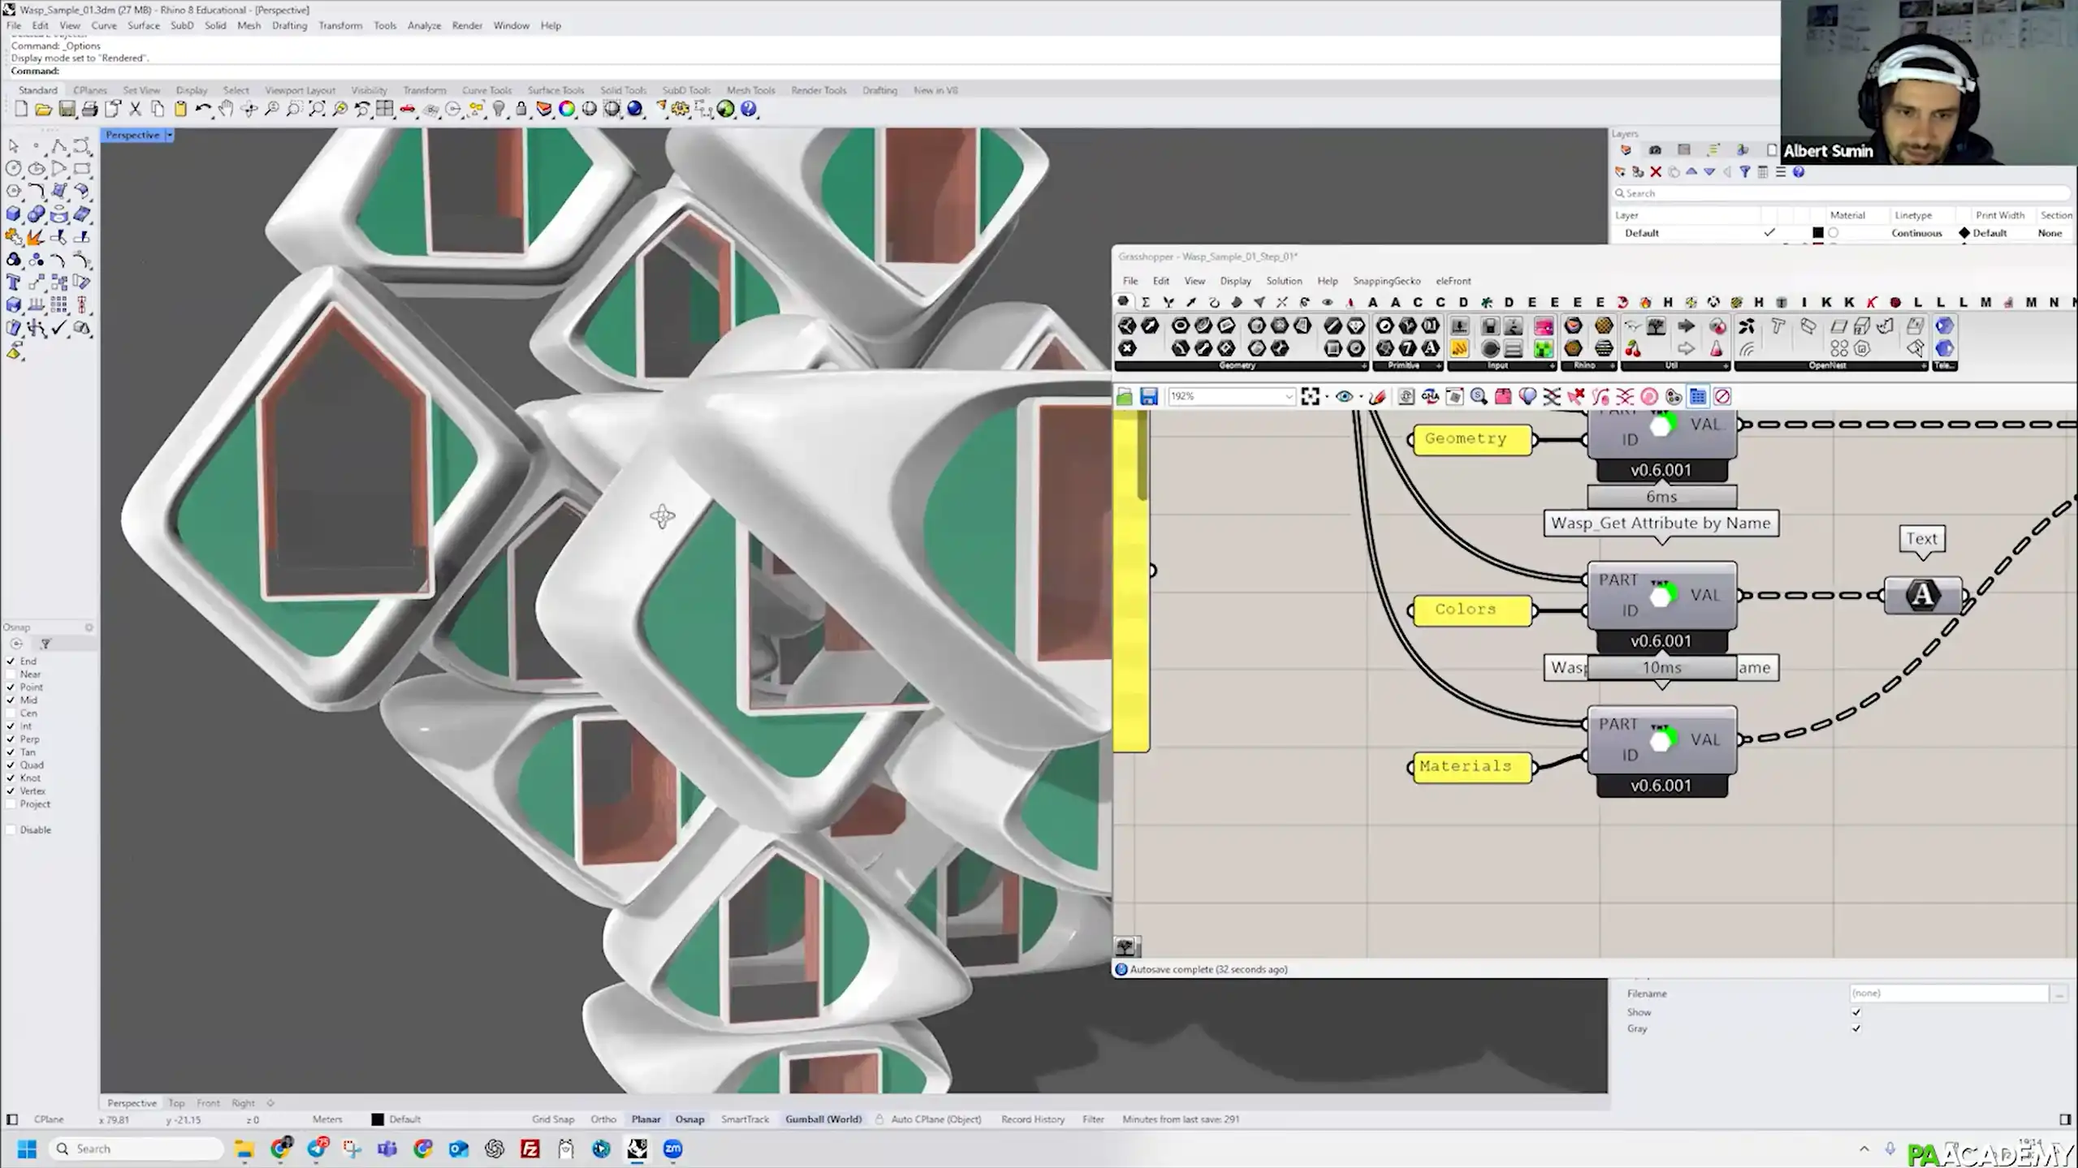Select the Save Document icon in Grasshopper
2078x1168 pixels.
pos(1148,397)
